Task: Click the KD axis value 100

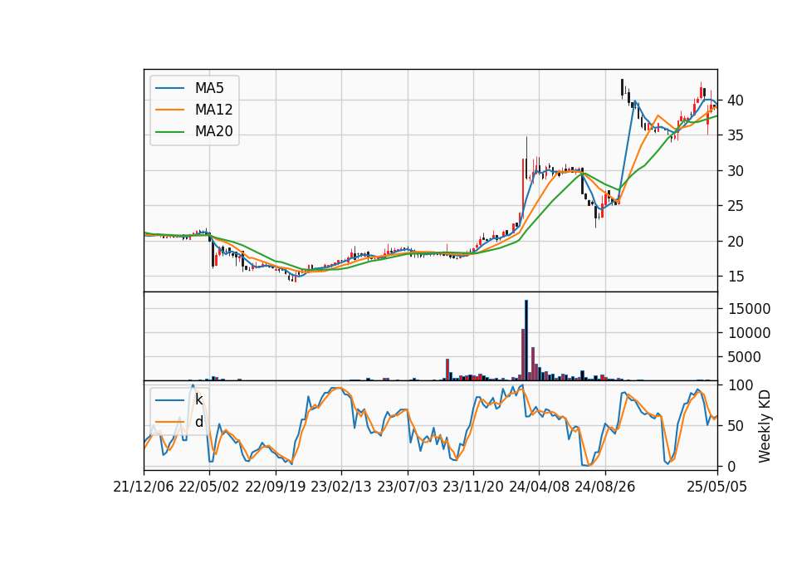Action: coord(740,384)
